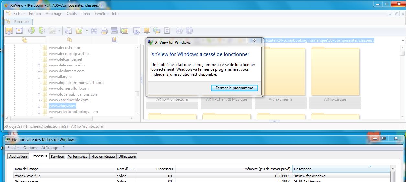Open dropdown arrow next to copy/move icon
The height and width of the screenshot is (182, 406).
coord(87,31)
